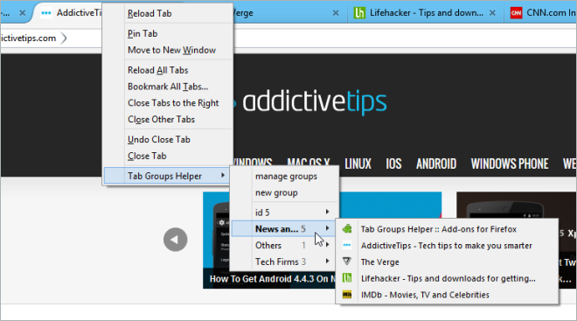Select the Others group label
Viewport: 577px width, 321px height.
point(268,245)
